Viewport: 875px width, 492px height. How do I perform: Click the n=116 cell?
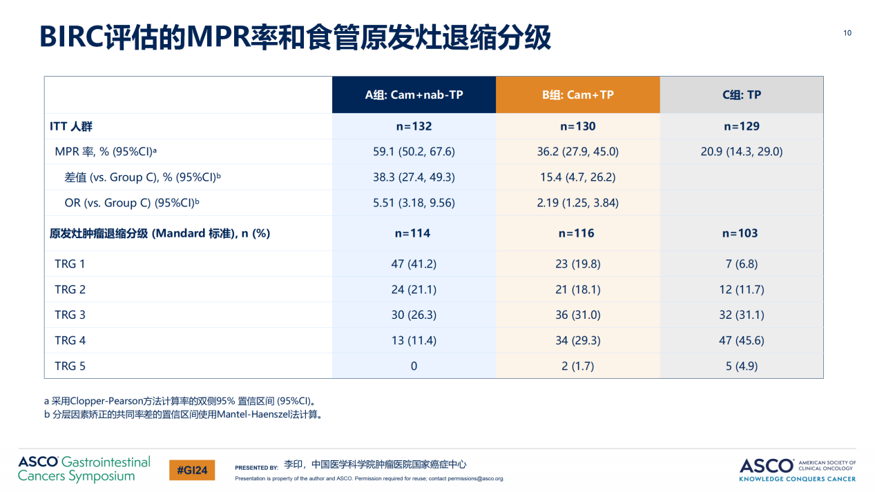pyautogui.click(x=577, y=233)
